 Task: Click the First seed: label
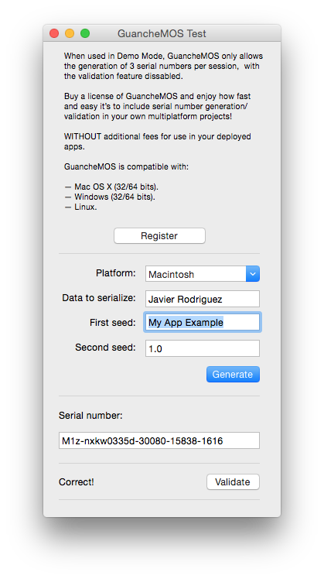point(113,322)
